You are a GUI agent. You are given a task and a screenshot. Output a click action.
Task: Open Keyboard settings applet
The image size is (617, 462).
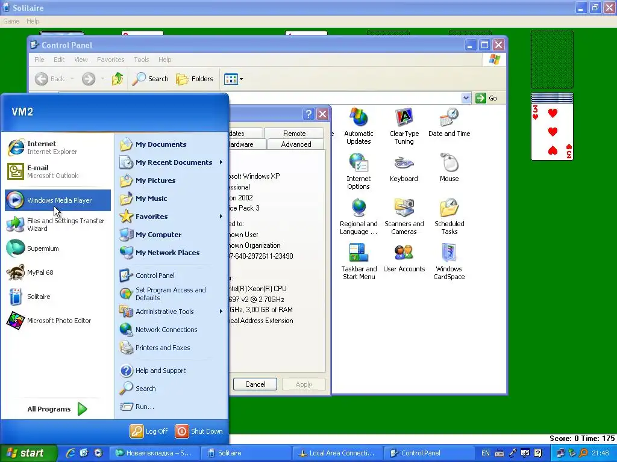click(404, 168)
